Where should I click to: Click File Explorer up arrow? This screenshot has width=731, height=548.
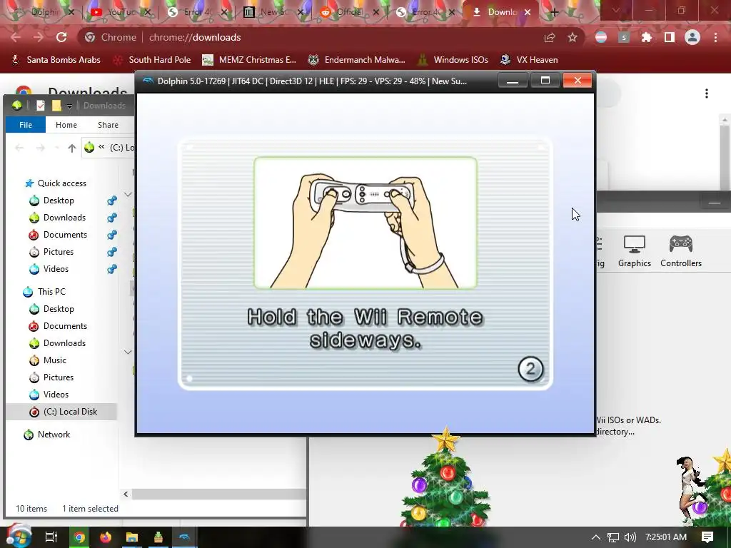pyautogui.click(x=72, y=148)
